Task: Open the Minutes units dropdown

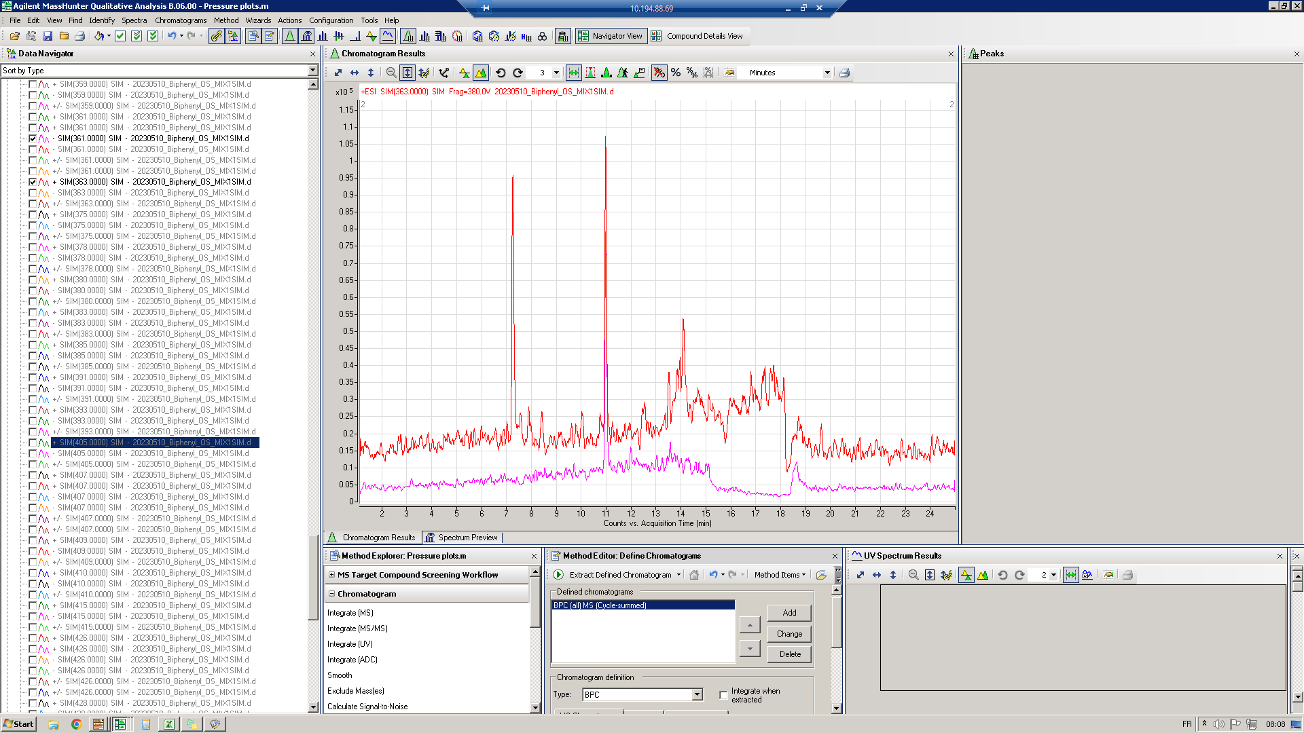Action: [x=827, y=73]
